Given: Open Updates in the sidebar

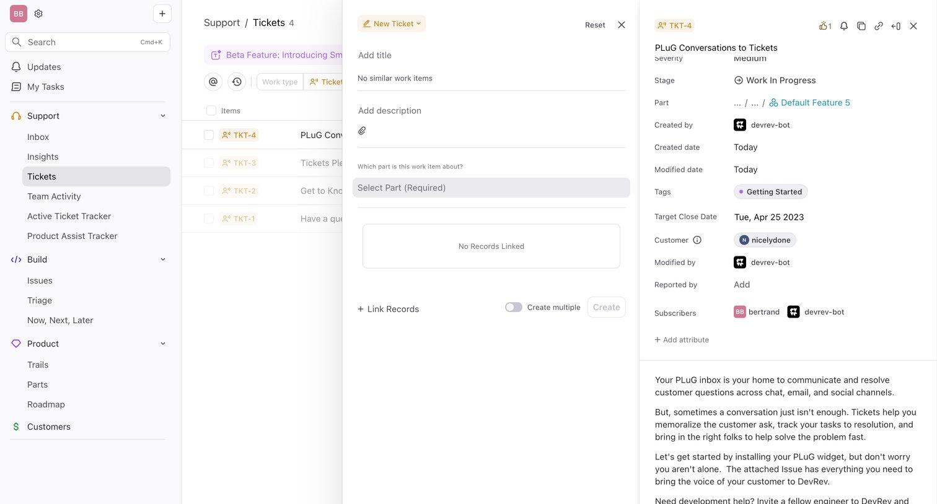Looking at the screenshot, I should tap(44, 67).
